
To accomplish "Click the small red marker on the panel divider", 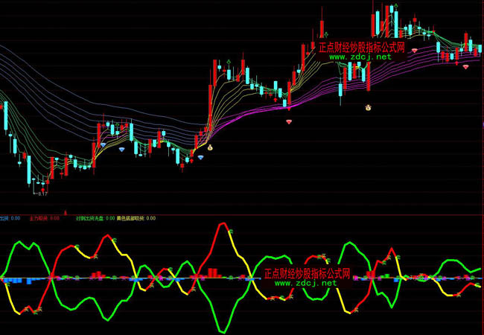I will (x=65, y=213).
